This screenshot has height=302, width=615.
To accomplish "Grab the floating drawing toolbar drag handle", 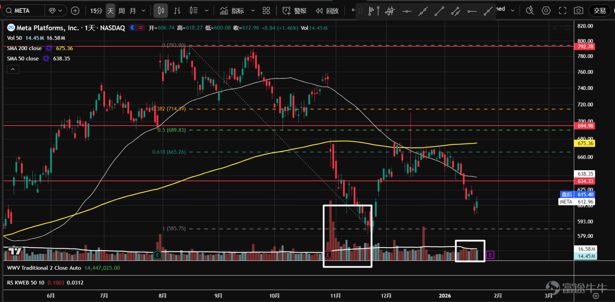I will (361, 11).
